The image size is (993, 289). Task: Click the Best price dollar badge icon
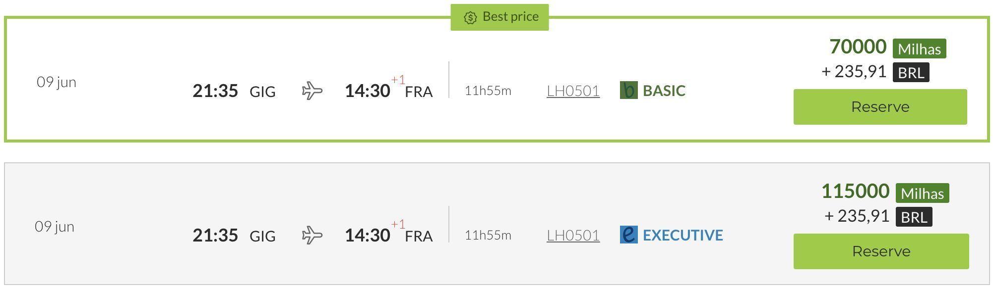(x=470, y=17)
